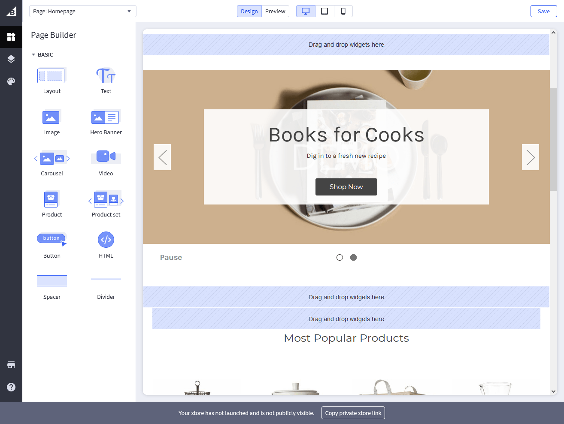
Task: Click the help question mark icon
Action: (11, 387)
